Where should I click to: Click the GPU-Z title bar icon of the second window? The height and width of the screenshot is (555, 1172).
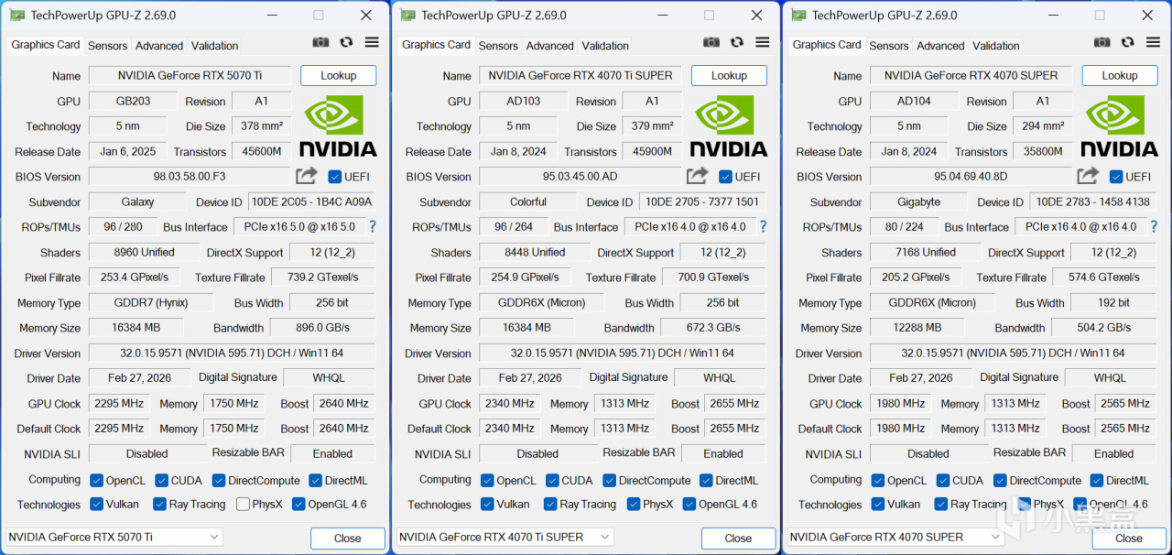pos(407,16)
